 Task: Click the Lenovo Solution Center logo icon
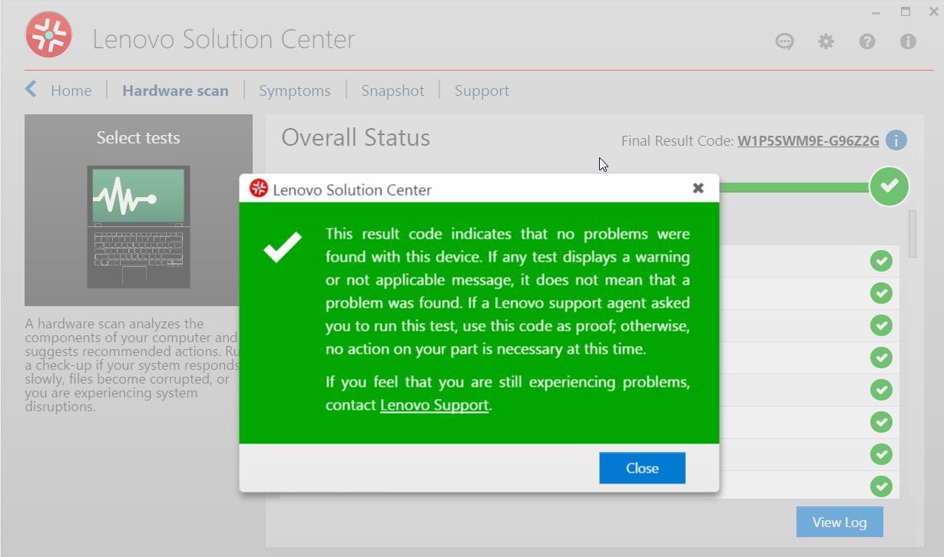pos(49,35)
